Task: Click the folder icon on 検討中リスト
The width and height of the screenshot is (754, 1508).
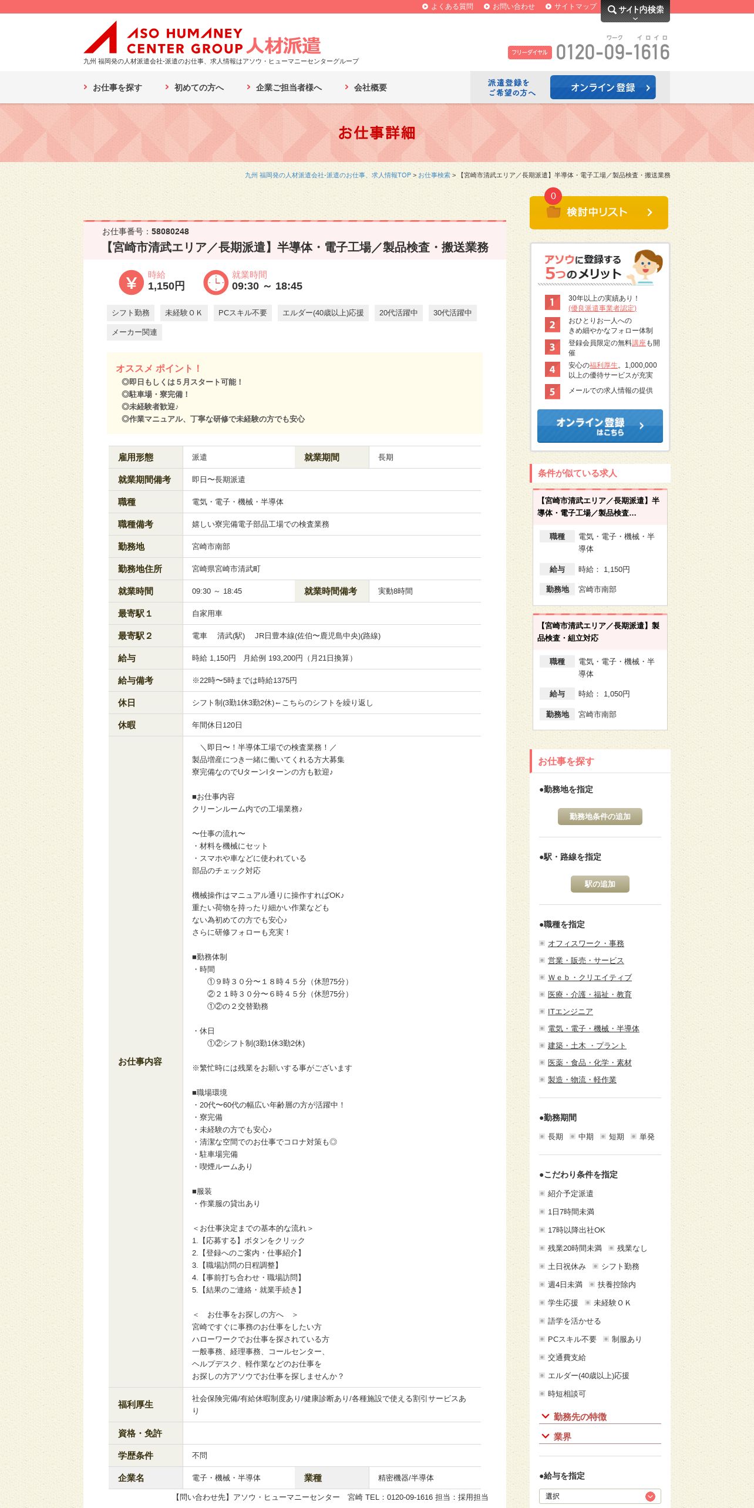Action: tap(553, 212)
